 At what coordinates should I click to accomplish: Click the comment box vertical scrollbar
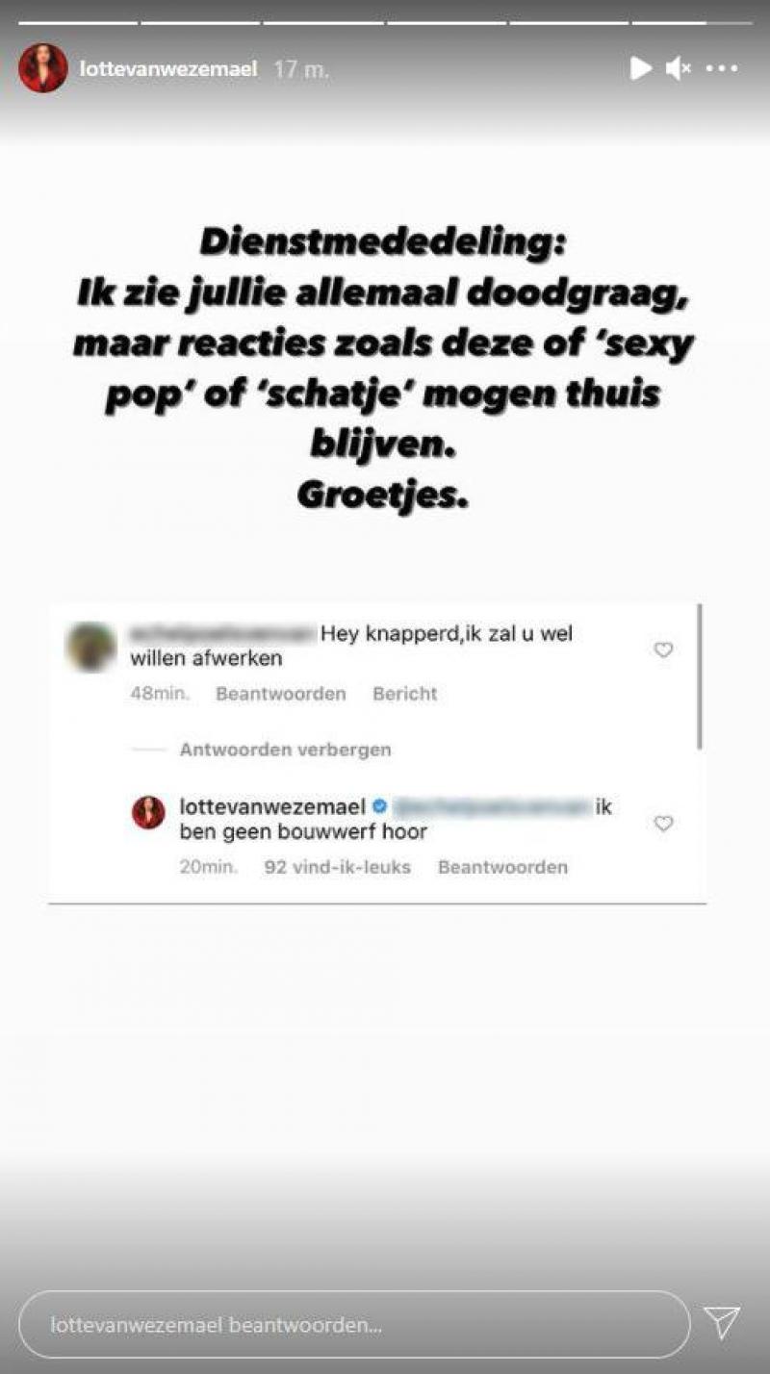click(x=700, y=676)
